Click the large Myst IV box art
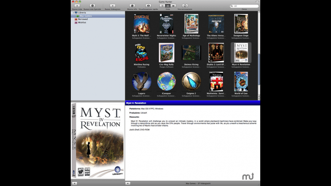This screenshot has height=186, width=331. pos(98,140)
